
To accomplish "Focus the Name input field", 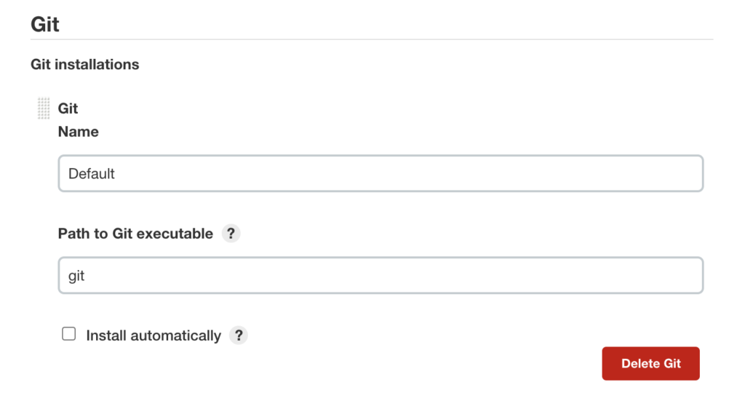I will point(381,174).
